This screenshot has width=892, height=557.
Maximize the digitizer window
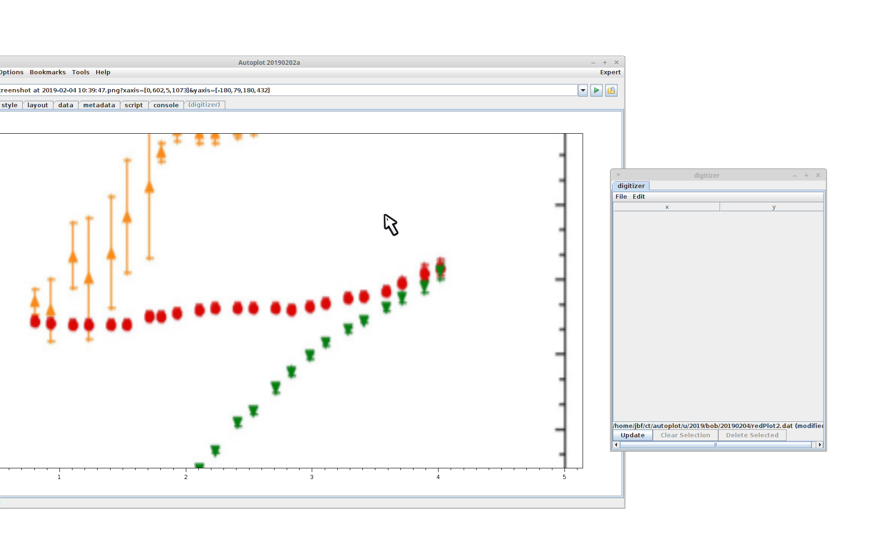pyautogui.click(x=807, y=175)
